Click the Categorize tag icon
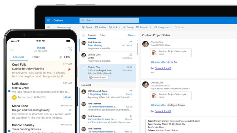Image resolution: width=237 pixels, height=133 pixels. coord(156,27)
